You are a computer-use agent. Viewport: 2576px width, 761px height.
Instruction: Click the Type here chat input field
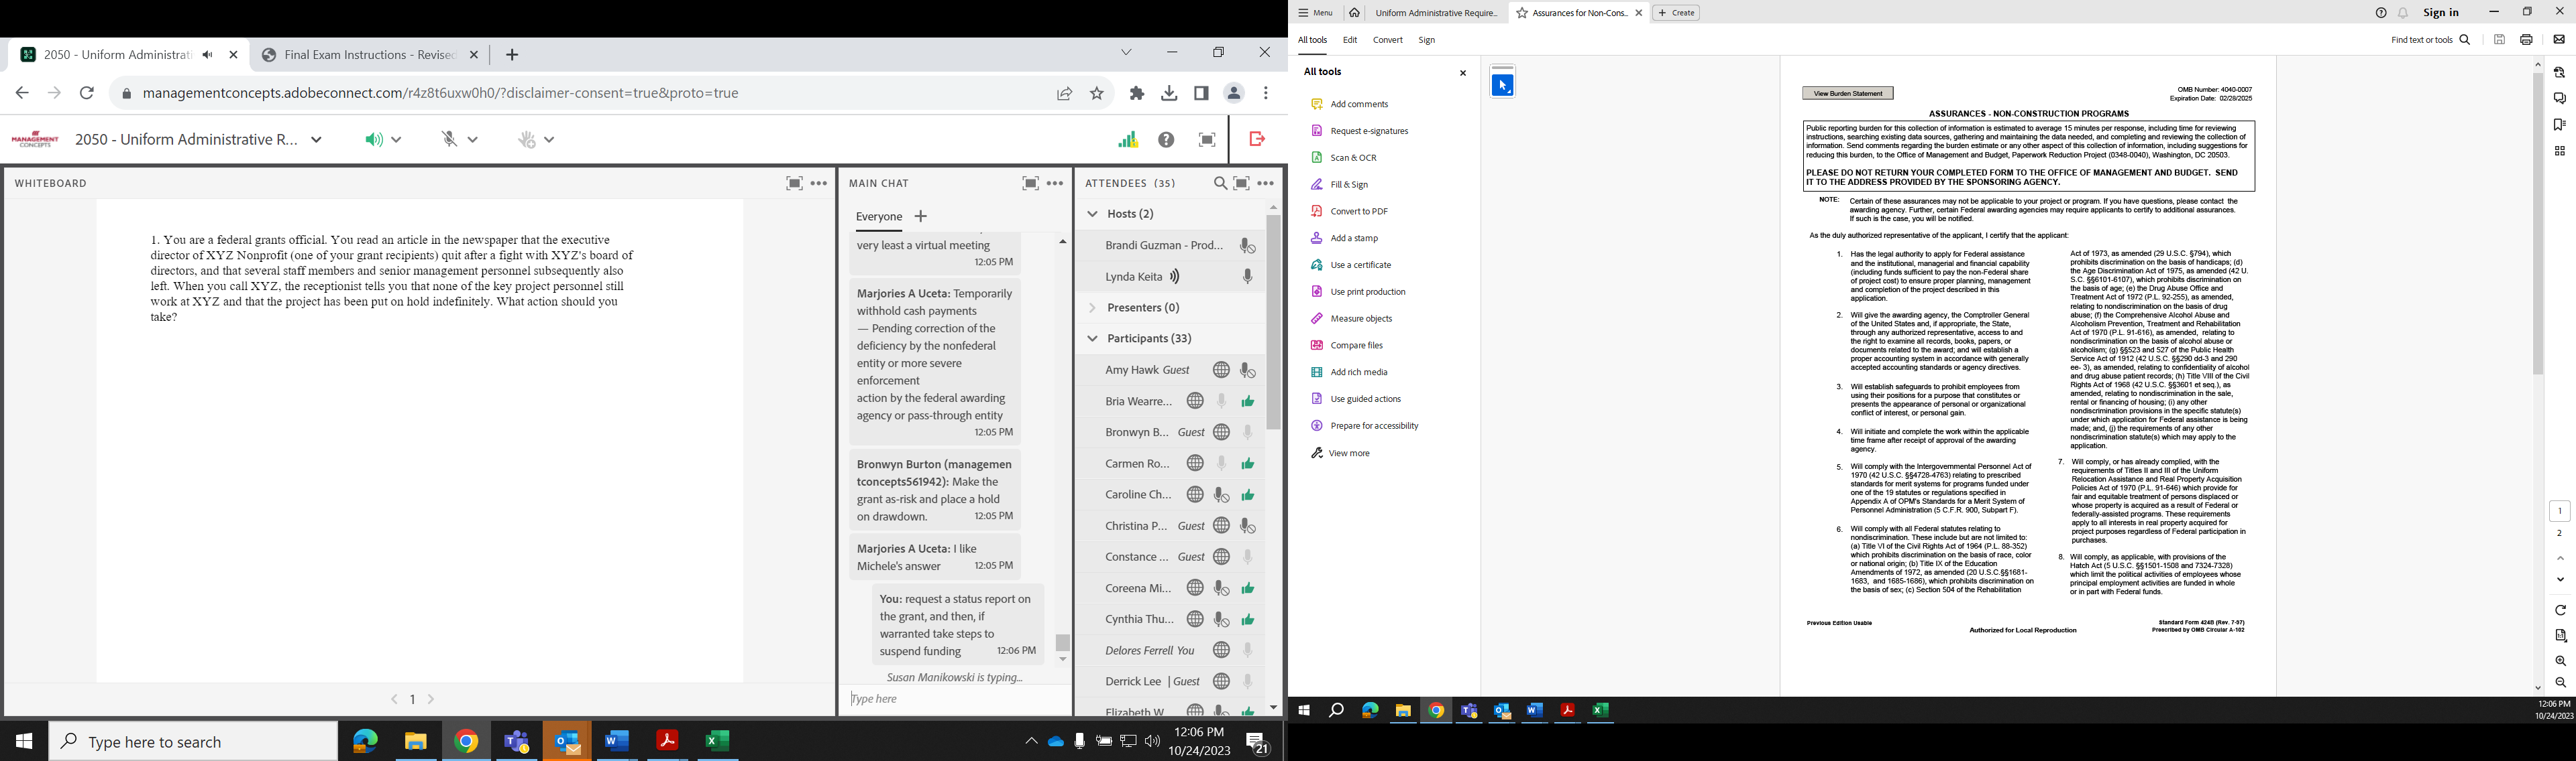[x=950, y=699]
